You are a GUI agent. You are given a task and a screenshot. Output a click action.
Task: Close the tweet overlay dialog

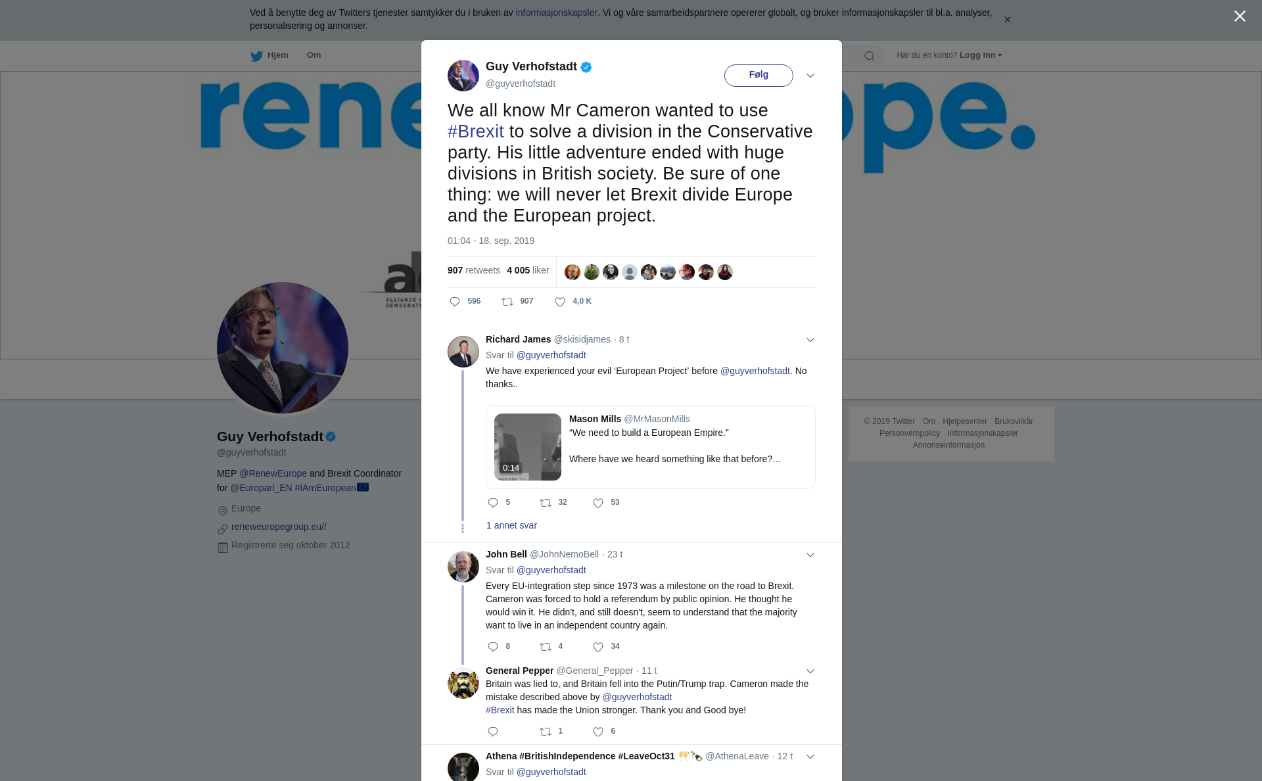[1240, 16]
